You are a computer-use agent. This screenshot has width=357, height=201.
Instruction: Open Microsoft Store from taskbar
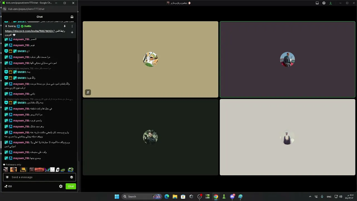[x=183, y=197]
